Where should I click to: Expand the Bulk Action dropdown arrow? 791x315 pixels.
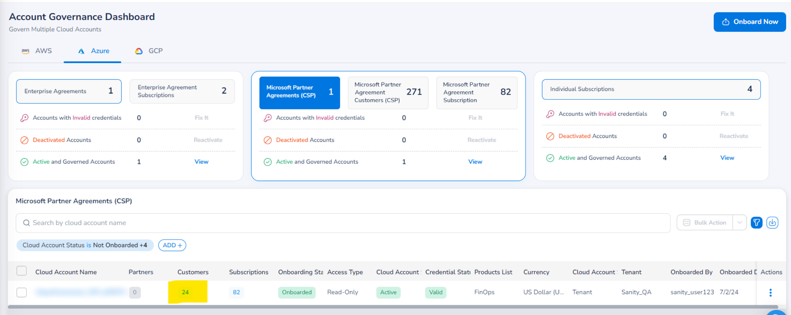(740, 223)
